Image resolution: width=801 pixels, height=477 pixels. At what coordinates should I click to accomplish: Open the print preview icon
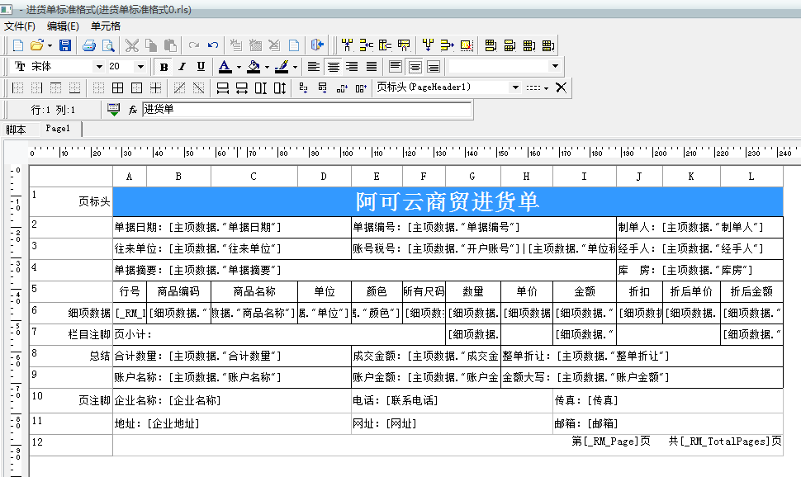pos(108,45)
